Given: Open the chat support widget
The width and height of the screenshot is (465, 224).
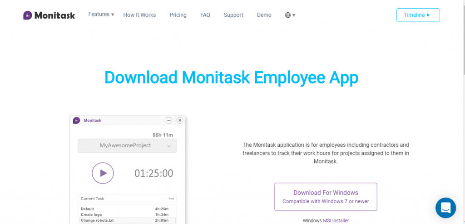Looking at the screenshot, I should pos(445,208).
